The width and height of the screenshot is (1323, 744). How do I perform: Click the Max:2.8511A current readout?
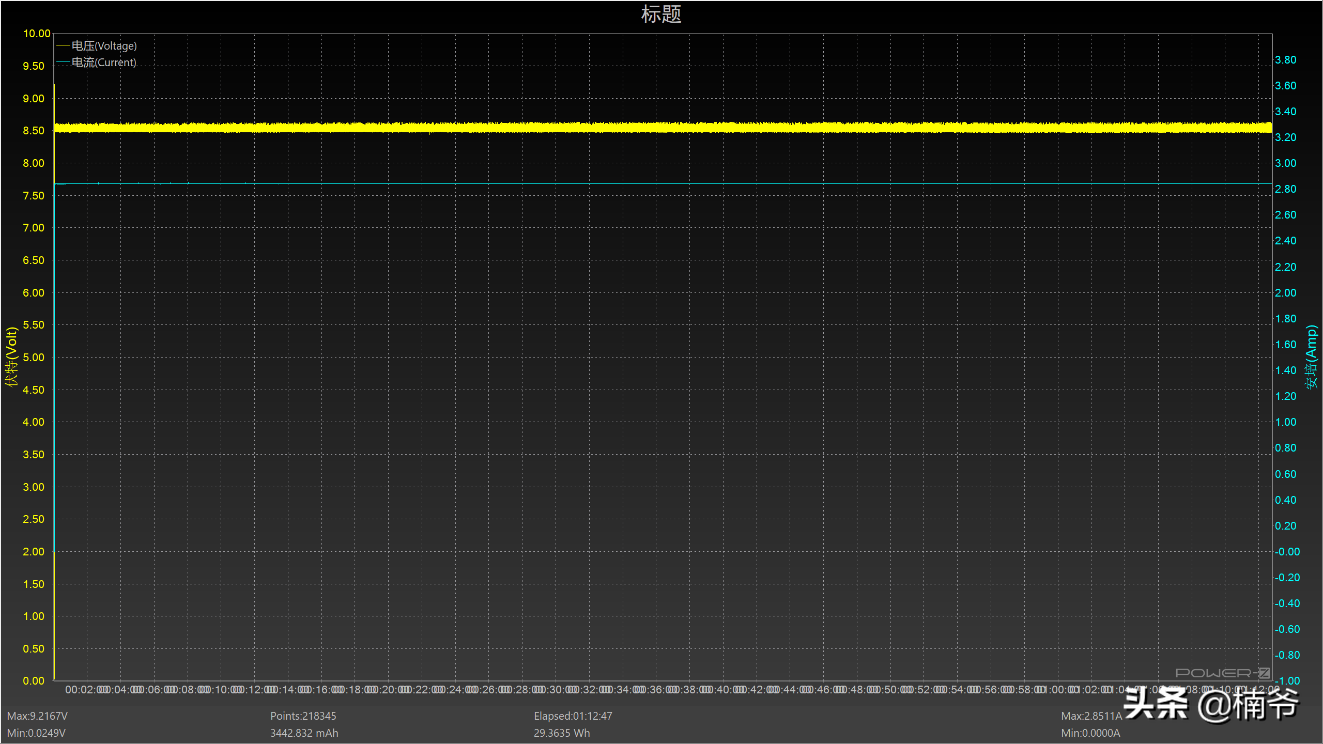(x=1091, y=716)
